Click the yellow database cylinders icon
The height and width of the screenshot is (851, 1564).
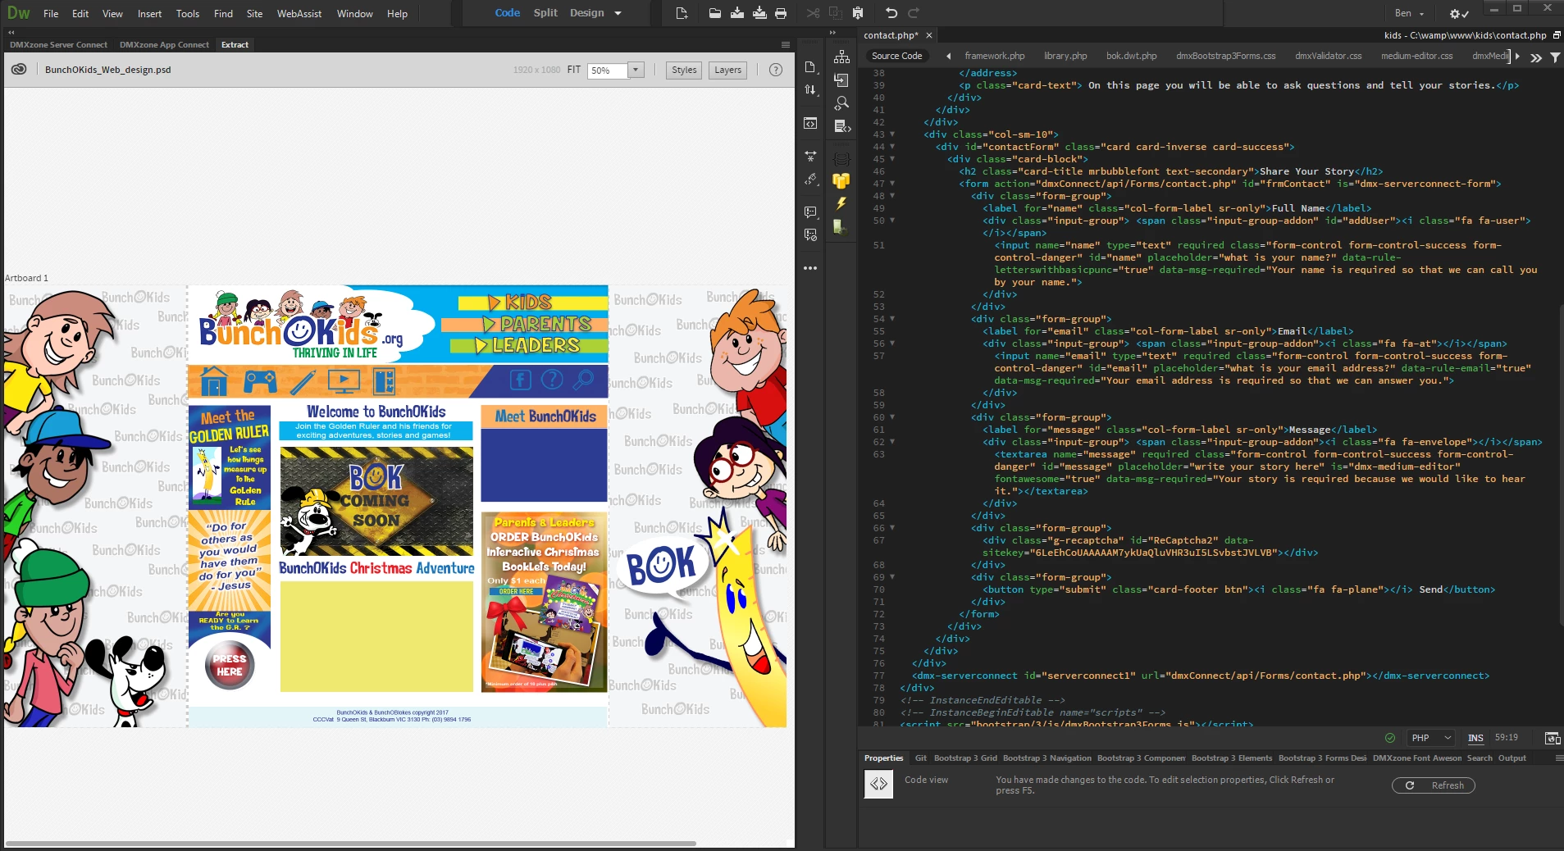(x=841, y=180)
